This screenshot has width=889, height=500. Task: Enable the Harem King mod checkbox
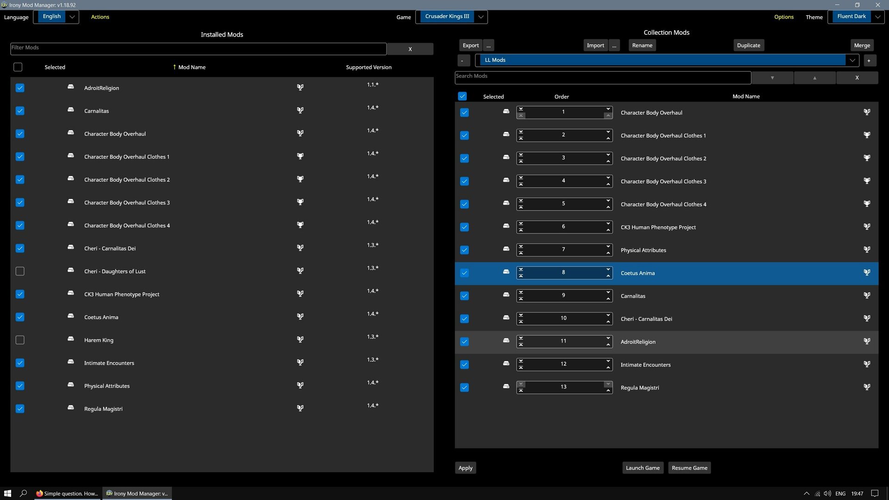tap(20, 340)
